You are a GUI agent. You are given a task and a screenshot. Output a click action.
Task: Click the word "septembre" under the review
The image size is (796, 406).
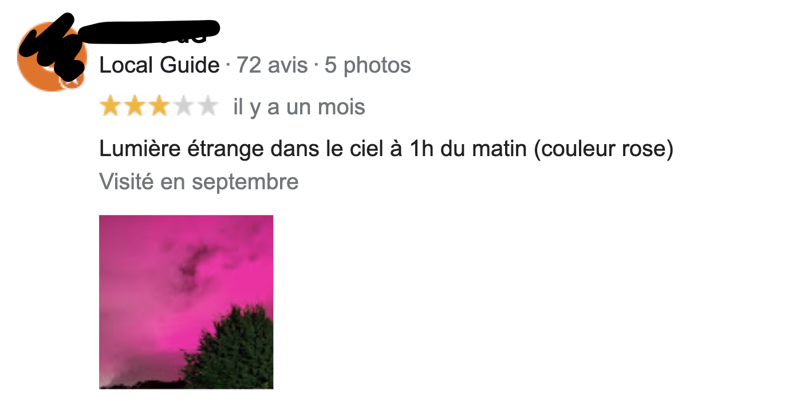(x=245, y=182)
